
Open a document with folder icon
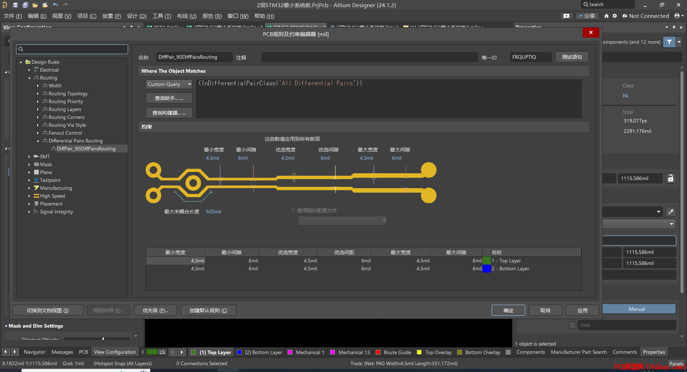(x=35, y=5)
